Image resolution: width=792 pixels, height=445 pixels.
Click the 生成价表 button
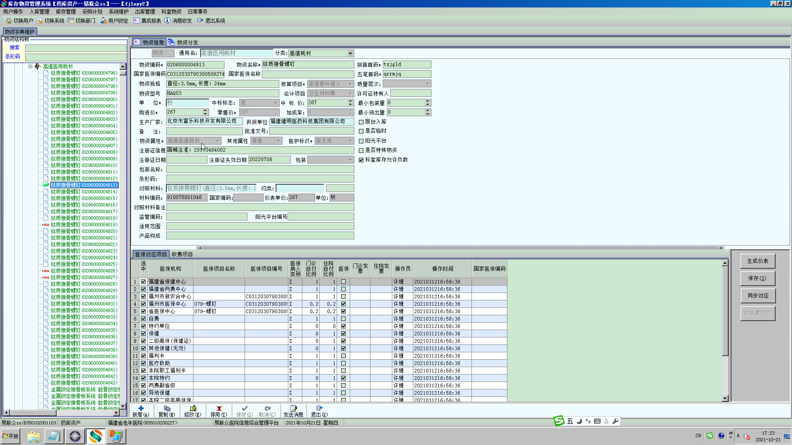tap(757, 261)
